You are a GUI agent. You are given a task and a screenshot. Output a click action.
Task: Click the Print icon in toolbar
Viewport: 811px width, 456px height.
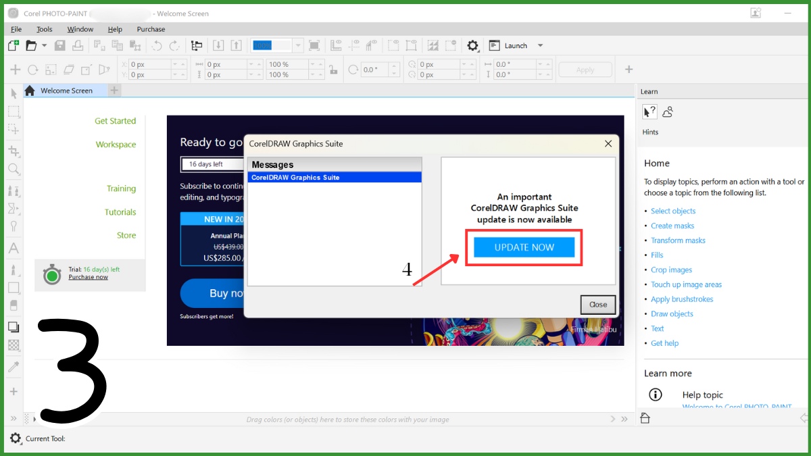point(78,45)
